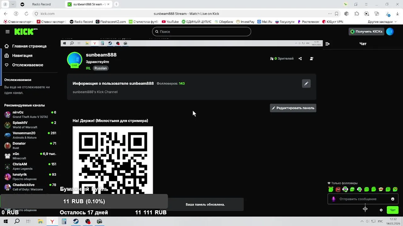
Task: Click the share icon next to viewer count
Action: [300, 59]
